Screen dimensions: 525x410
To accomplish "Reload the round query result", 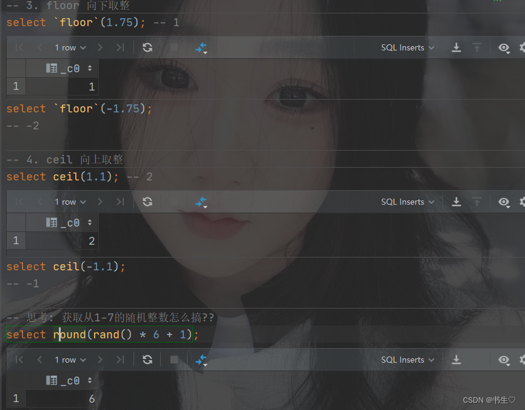I will coord(147,360).
